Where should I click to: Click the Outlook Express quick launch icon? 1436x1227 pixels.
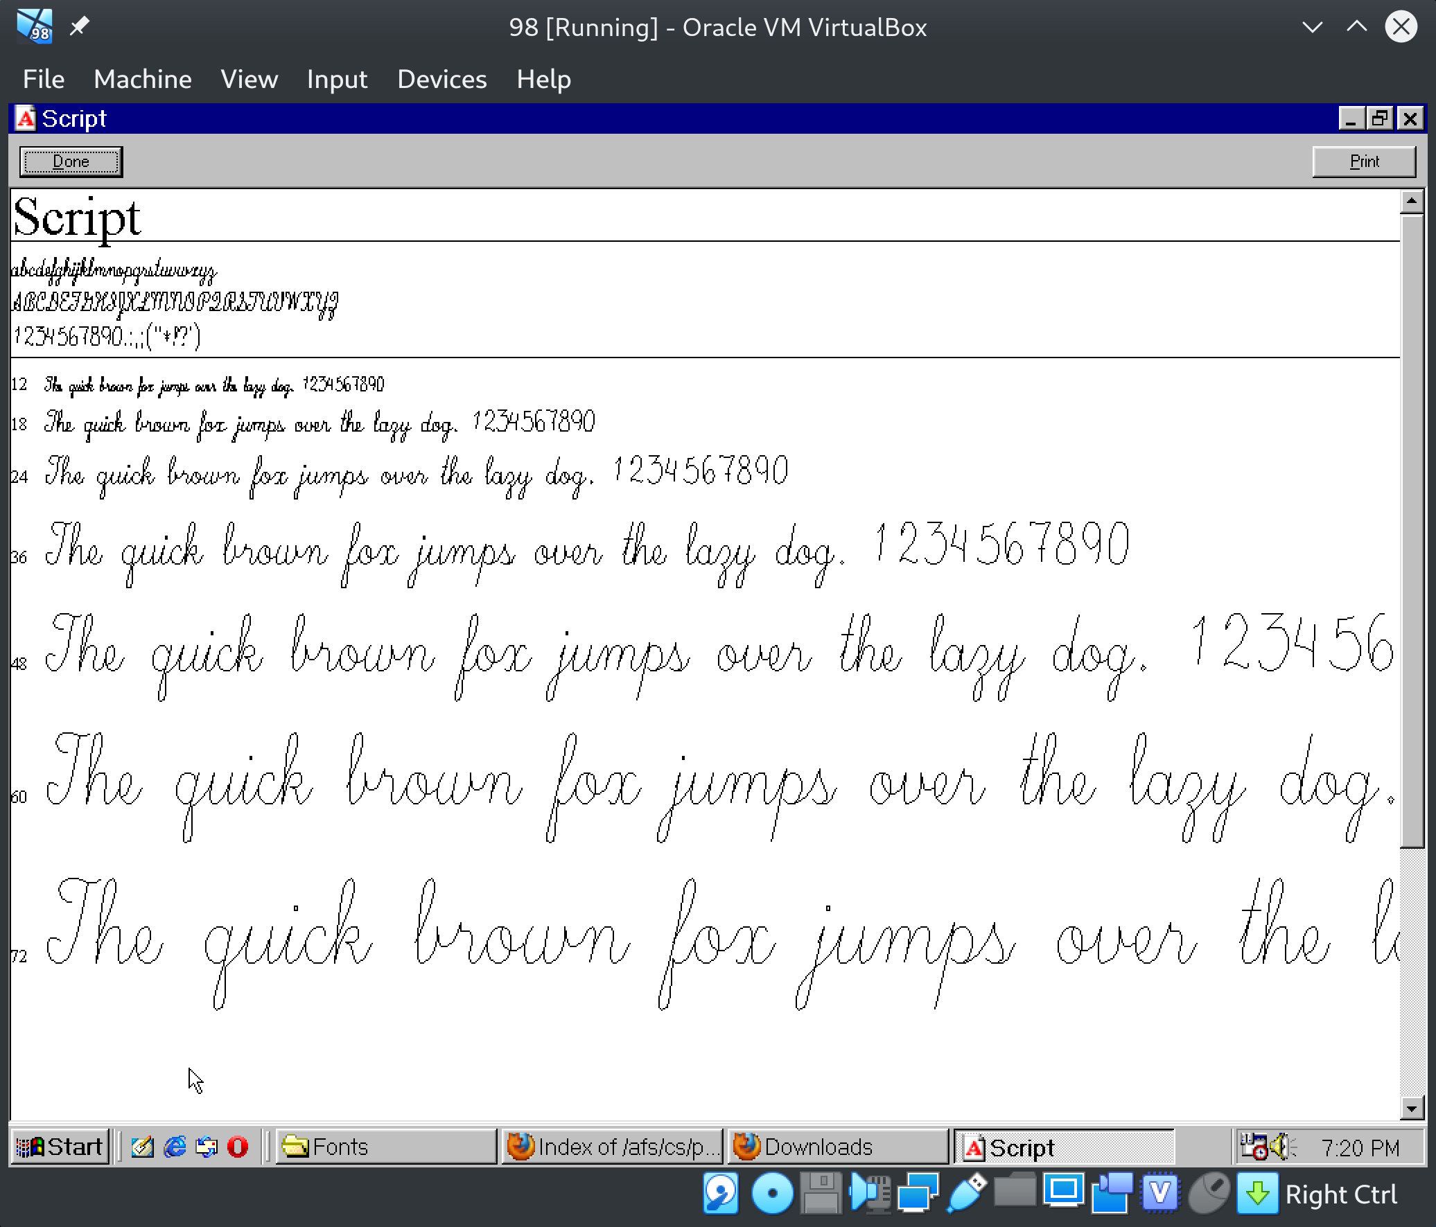point(207,1147)
